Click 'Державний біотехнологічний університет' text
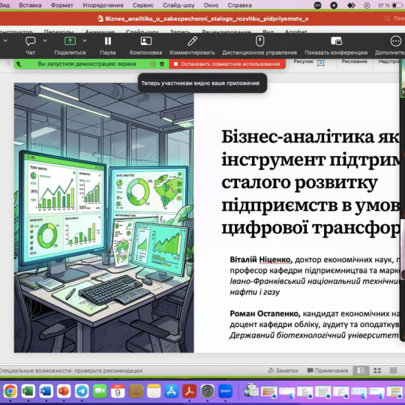 coord(314,335)
